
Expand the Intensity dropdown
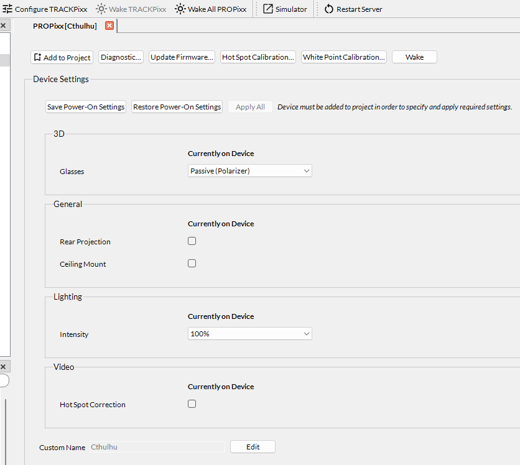[x=250, y=334]
